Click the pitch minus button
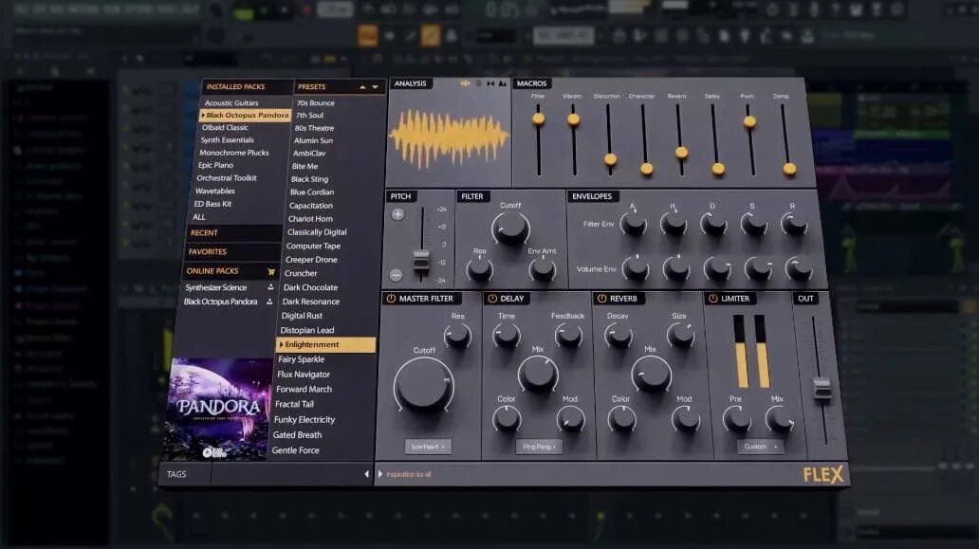The image size is (979, 549). [x=396, y=275]
